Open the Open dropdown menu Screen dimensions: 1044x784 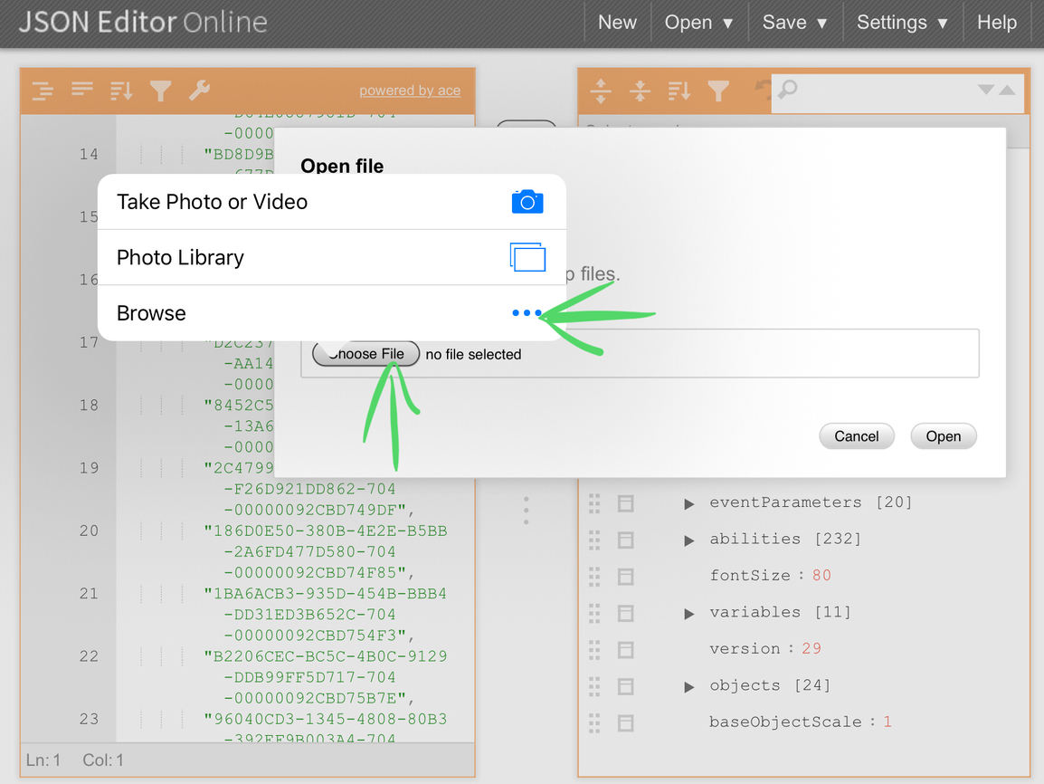click(698, 23)
